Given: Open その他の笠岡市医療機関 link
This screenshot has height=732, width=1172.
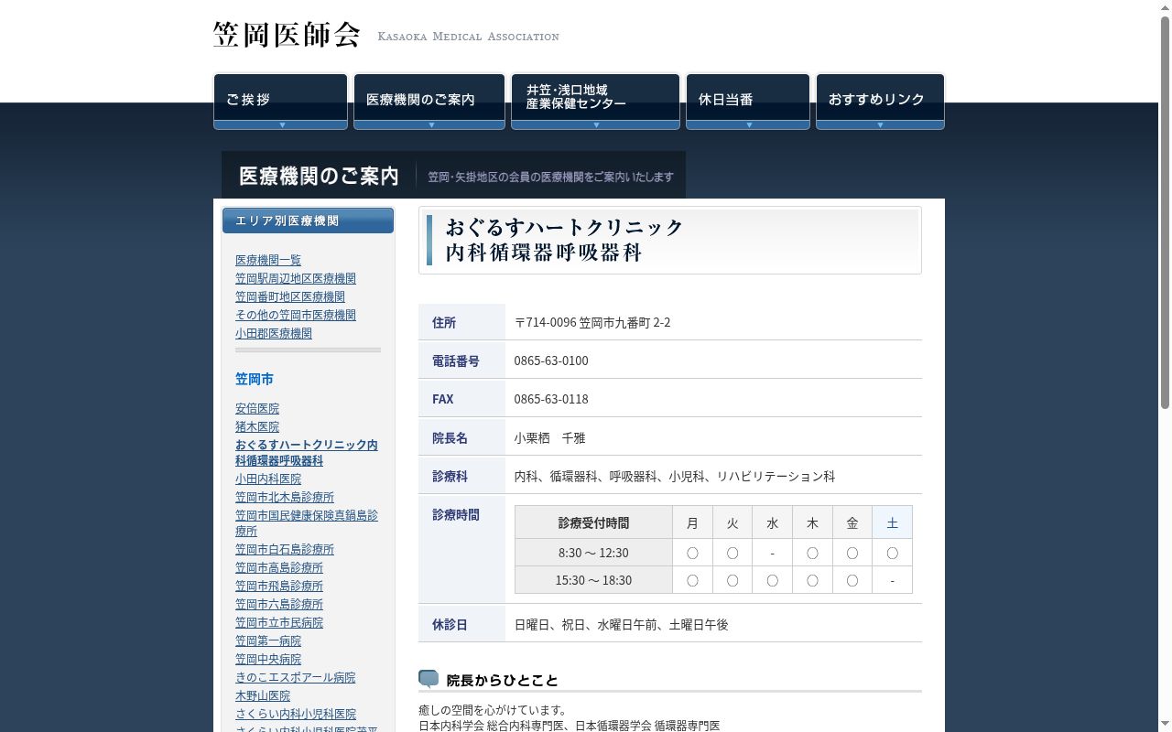Looking at the screenshot, I should [296, 315].
